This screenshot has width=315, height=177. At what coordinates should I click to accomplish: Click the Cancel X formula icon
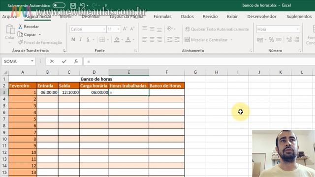[x=52, y=61]
